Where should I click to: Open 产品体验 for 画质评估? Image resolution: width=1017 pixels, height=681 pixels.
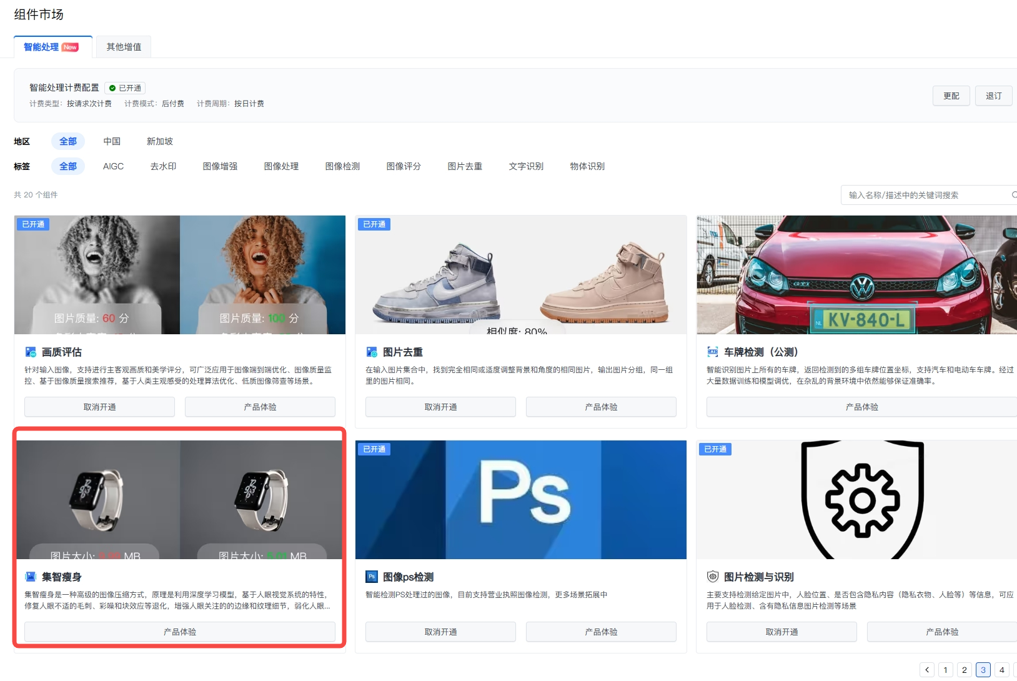click(260, 407)
